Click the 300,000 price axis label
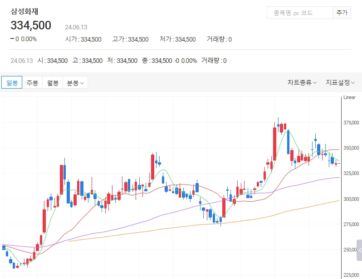The width and height of the screenshot is (362, 279). [x=351, y=199]
